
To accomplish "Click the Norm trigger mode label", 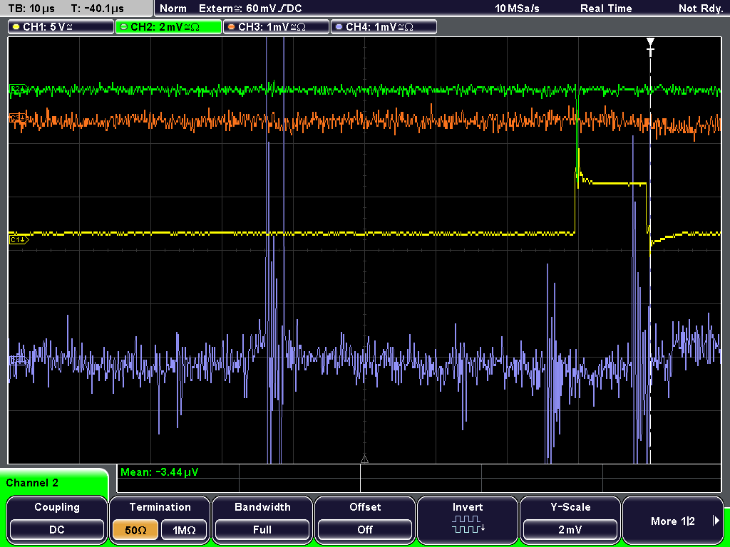I will pyautogui.click(x=173, y=9).
